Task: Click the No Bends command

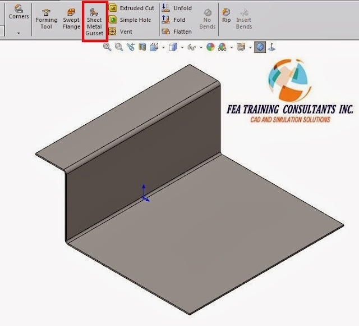Action: click(208, 19)
